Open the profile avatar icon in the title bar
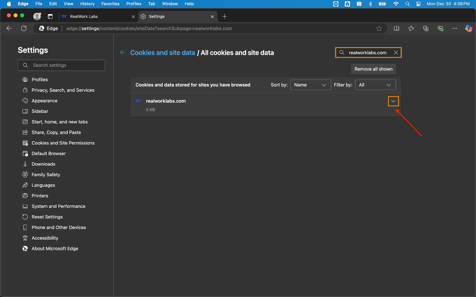The width and height of the screenshot is (476, 297). click(37, 16)
